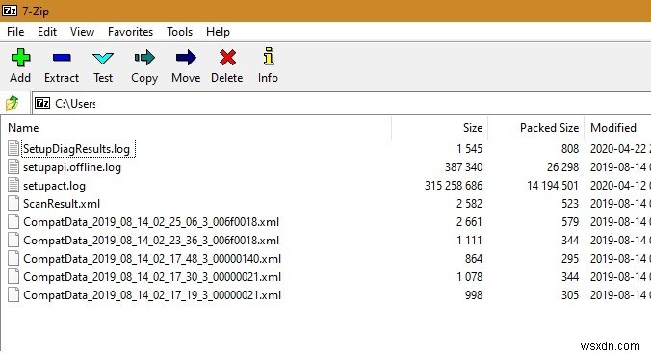651x356 pixels.
Task: Open the File menu
Action: click(15, 32)
